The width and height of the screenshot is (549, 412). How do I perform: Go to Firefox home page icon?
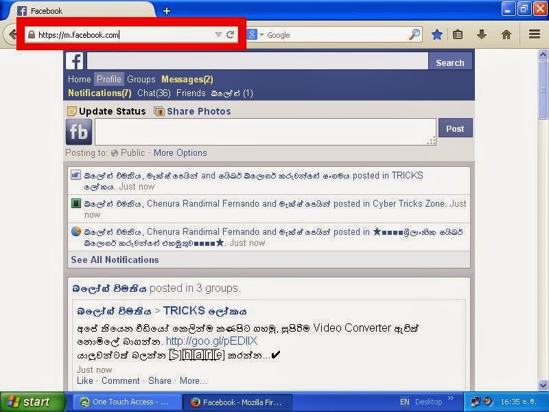click(x=506, y=34)
